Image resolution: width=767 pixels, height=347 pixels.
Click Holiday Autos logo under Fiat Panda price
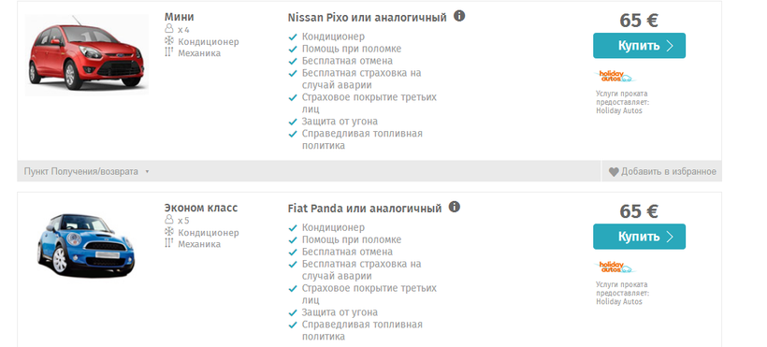click(x=615, y=267)
